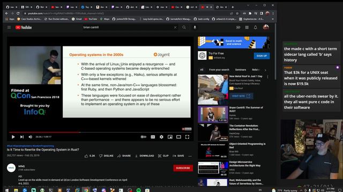
Task: Open the Apps bookmark shortcut
Action: tap(10, 19)
